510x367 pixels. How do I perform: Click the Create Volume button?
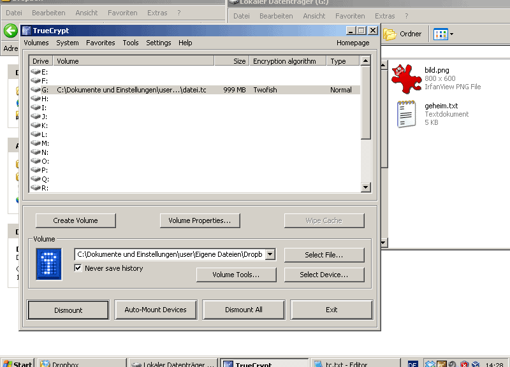[75, 220]
